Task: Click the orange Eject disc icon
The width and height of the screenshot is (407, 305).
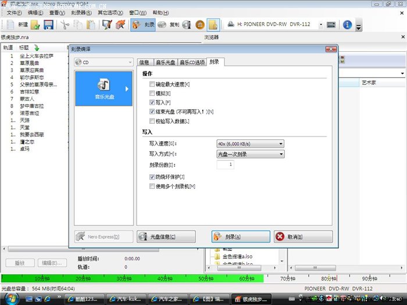Action: [200, 25]
